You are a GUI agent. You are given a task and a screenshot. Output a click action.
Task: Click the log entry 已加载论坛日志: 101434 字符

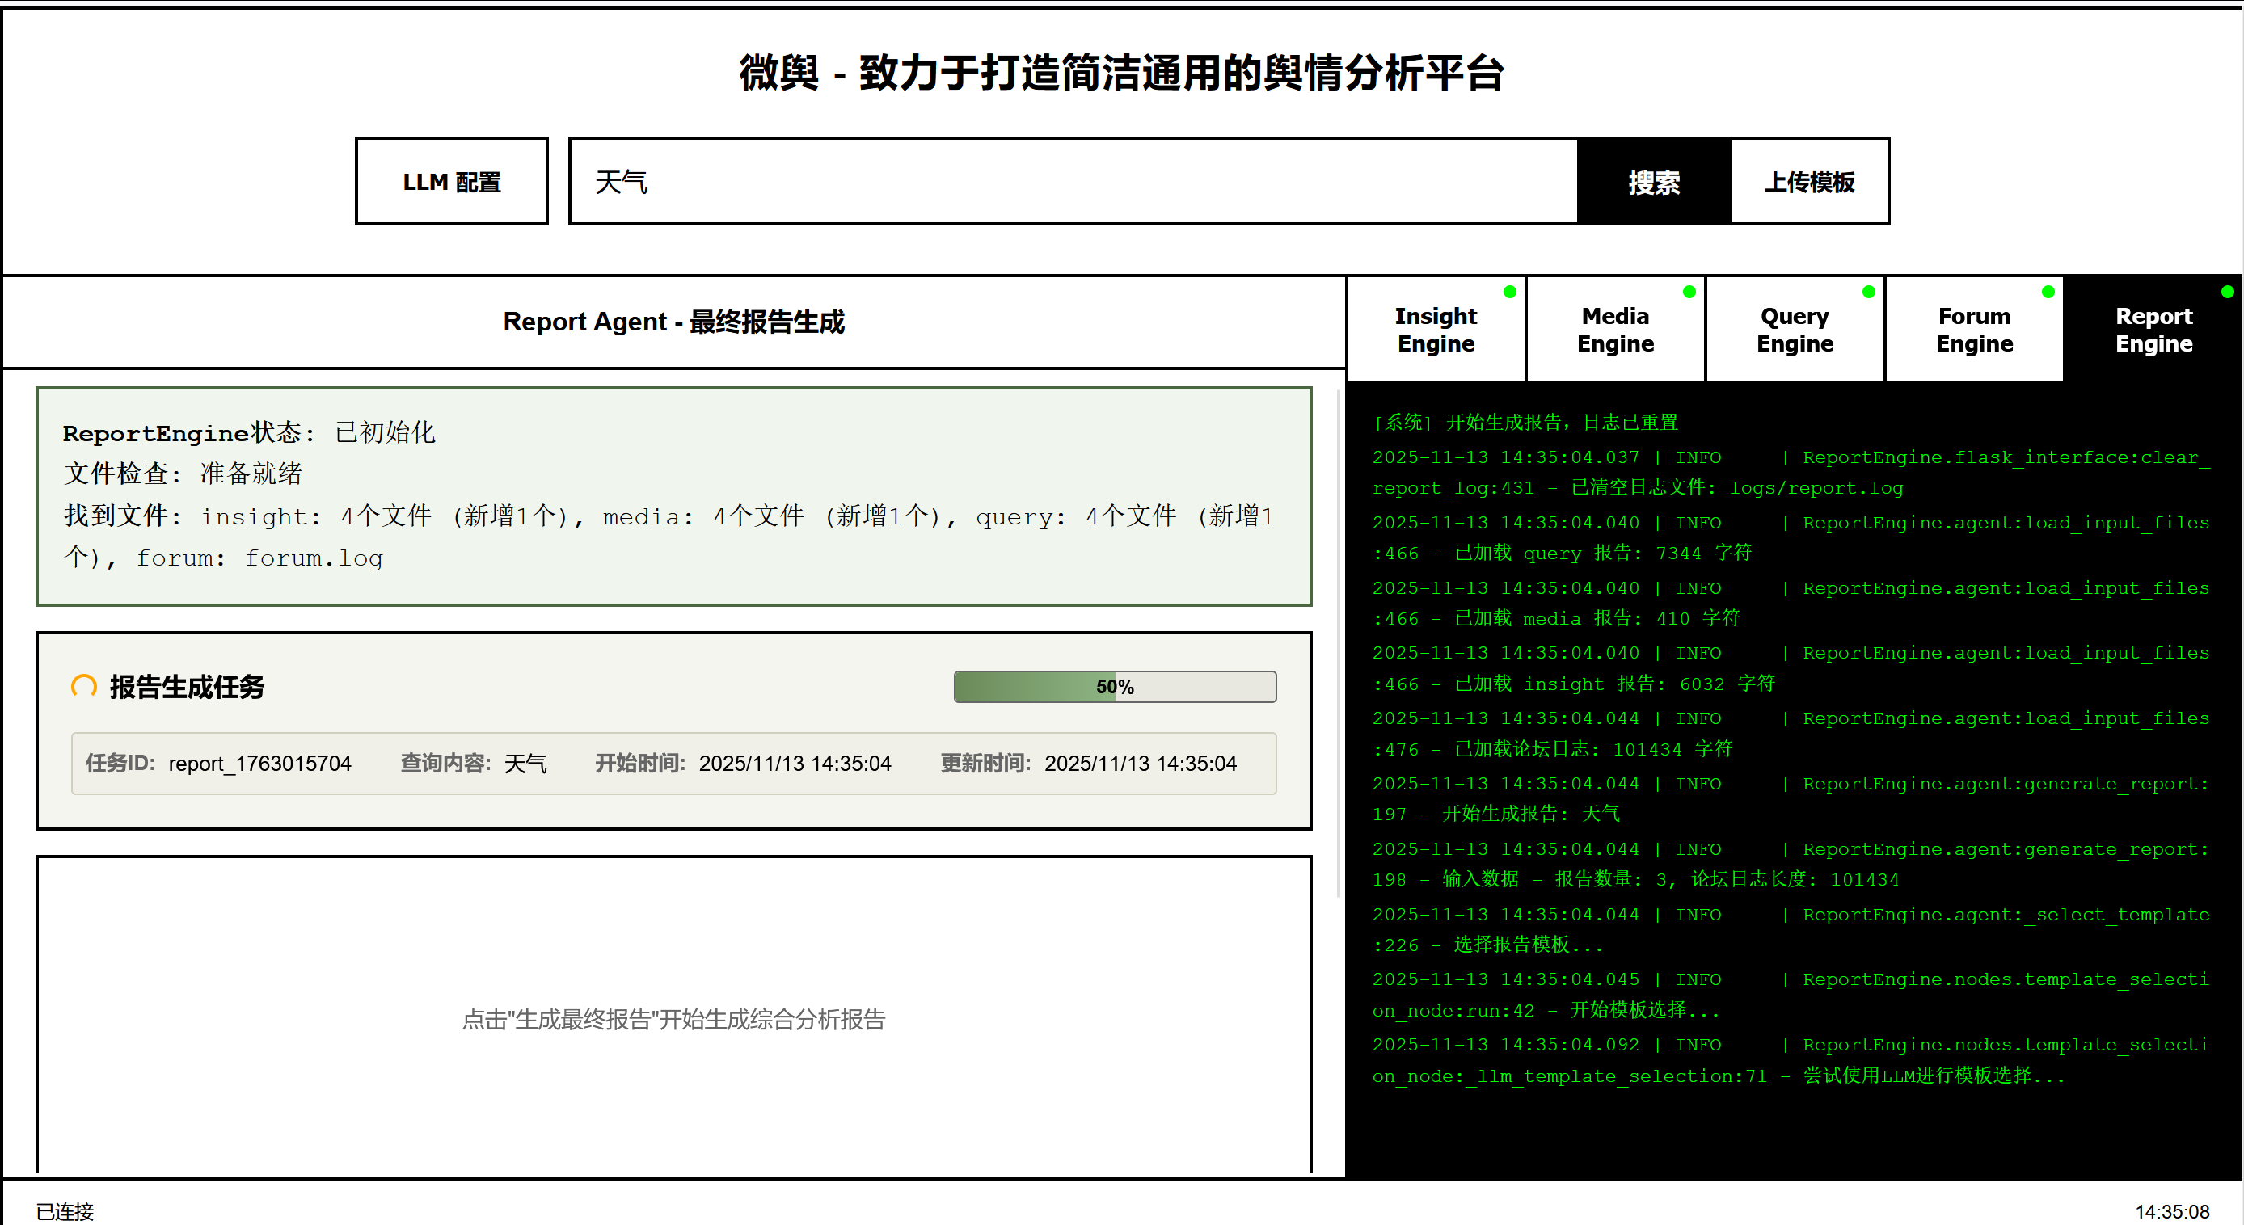(1791, 734)
